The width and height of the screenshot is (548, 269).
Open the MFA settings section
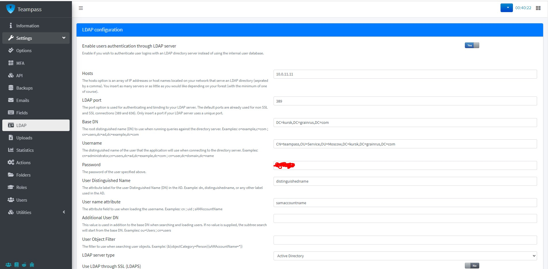tap(20, 63)
